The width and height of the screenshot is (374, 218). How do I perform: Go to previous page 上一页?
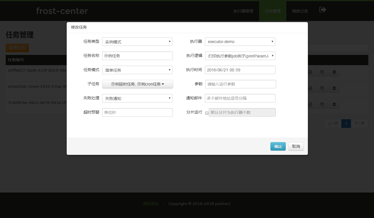(333, 123)
